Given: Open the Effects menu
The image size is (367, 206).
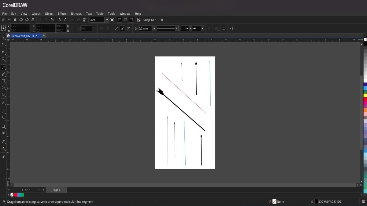Looking at the screenshot, I should pyautogui.click(x=62, y=14).
